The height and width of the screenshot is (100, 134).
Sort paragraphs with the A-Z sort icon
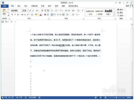(x=78, y=11)
